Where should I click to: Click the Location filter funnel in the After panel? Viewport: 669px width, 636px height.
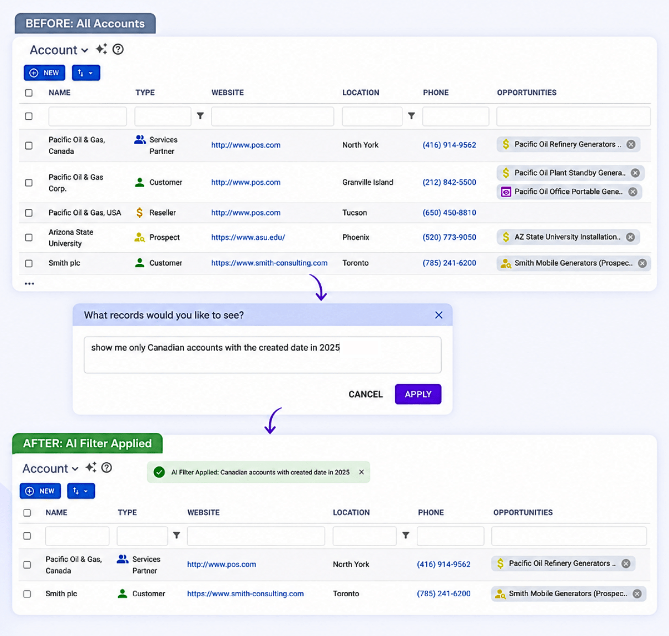click(406, 536)
